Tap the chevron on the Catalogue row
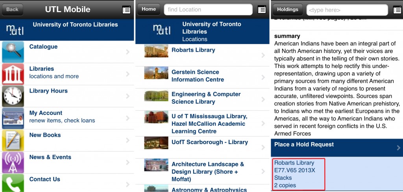Viewport: 403px width, 192px height. coord(128,52)
